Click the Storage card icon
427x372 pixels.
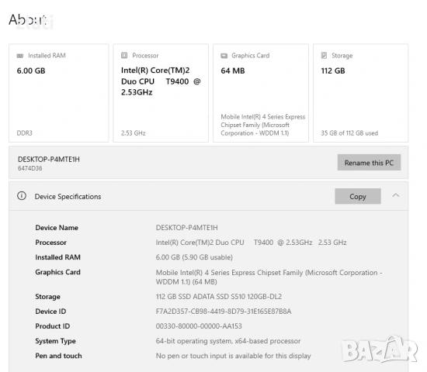click(324, 56)
